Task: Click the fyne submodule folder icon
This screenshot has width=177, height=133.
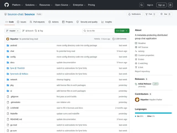Action: [x=8, y=68]
